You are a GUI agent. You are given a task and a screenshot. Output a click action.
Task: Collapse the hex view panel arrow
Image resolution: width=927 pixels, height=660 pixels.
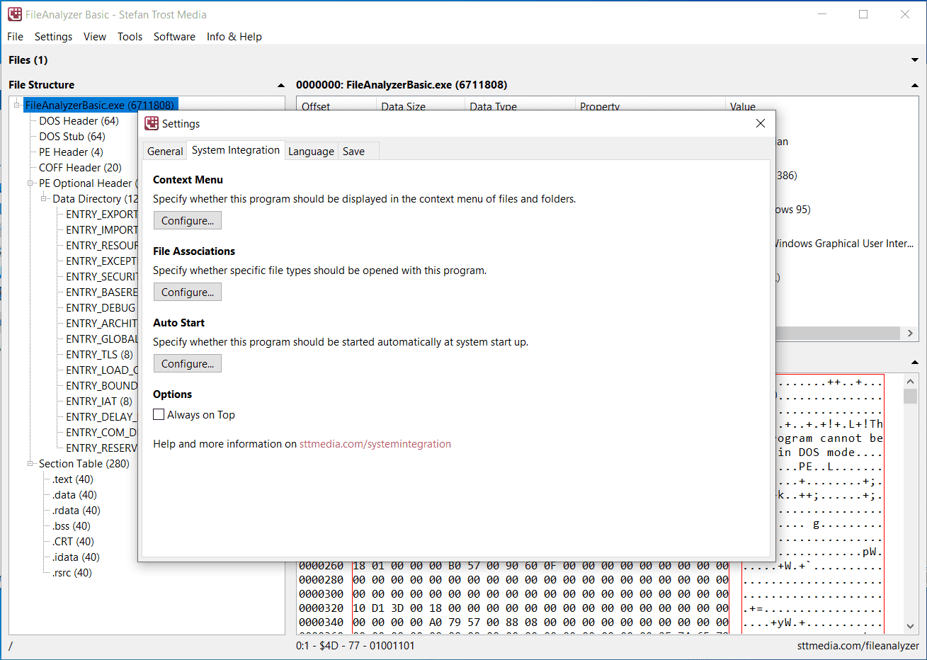(915, 363)
